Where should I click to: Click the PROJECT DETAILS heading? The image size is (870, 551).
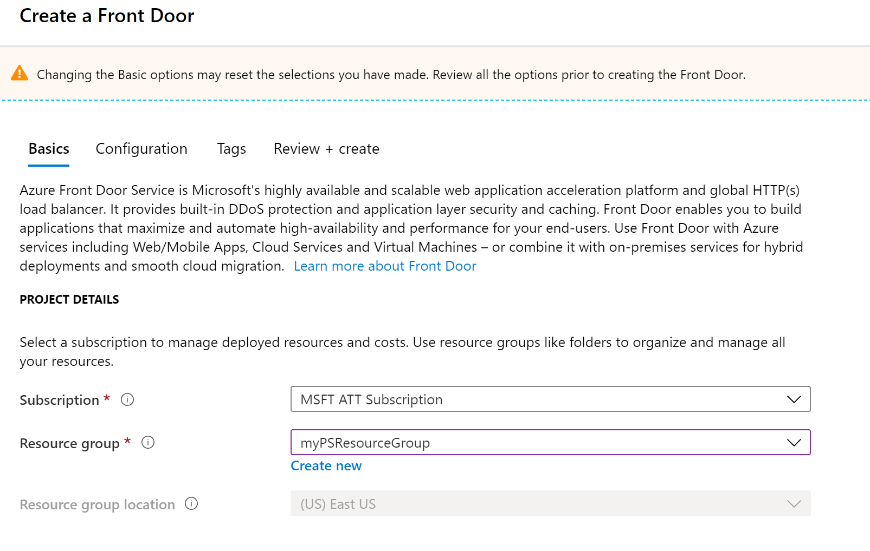coord(69,300)
